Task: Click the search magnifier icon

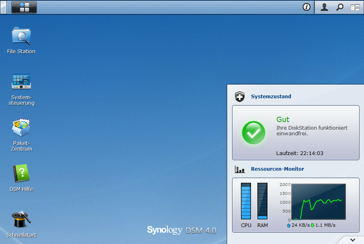Action: tap(340, 7)
